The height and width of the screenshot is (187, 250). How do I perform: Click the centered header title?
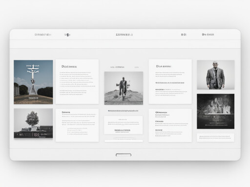tap(124, 35)
